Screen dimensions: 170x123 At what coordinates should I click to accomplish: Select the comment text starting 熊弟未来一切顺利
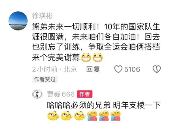(96, 42)
